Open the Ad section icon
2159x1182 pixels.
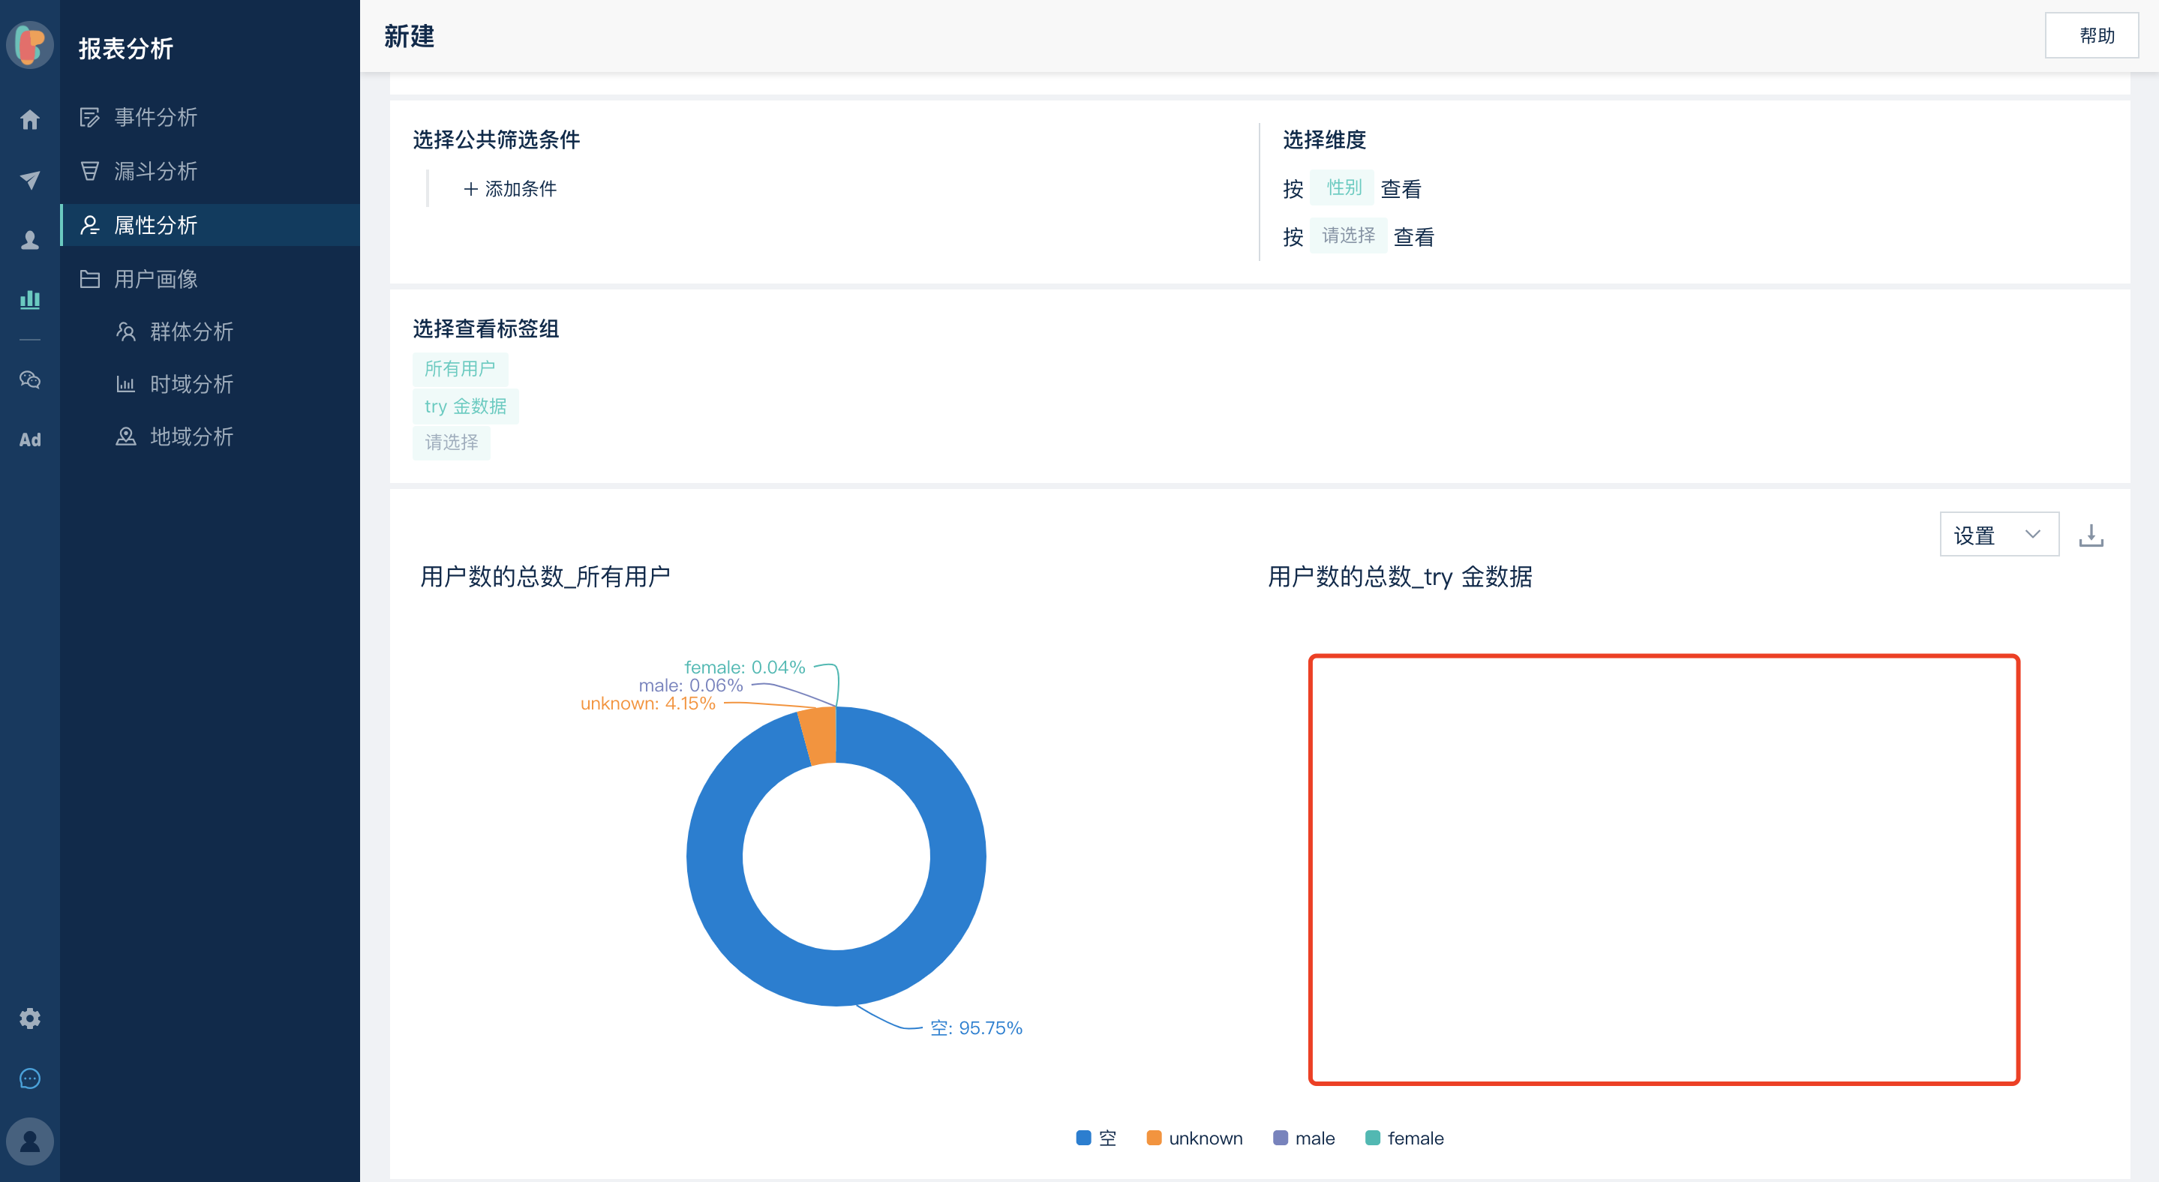tap(30, 439)
